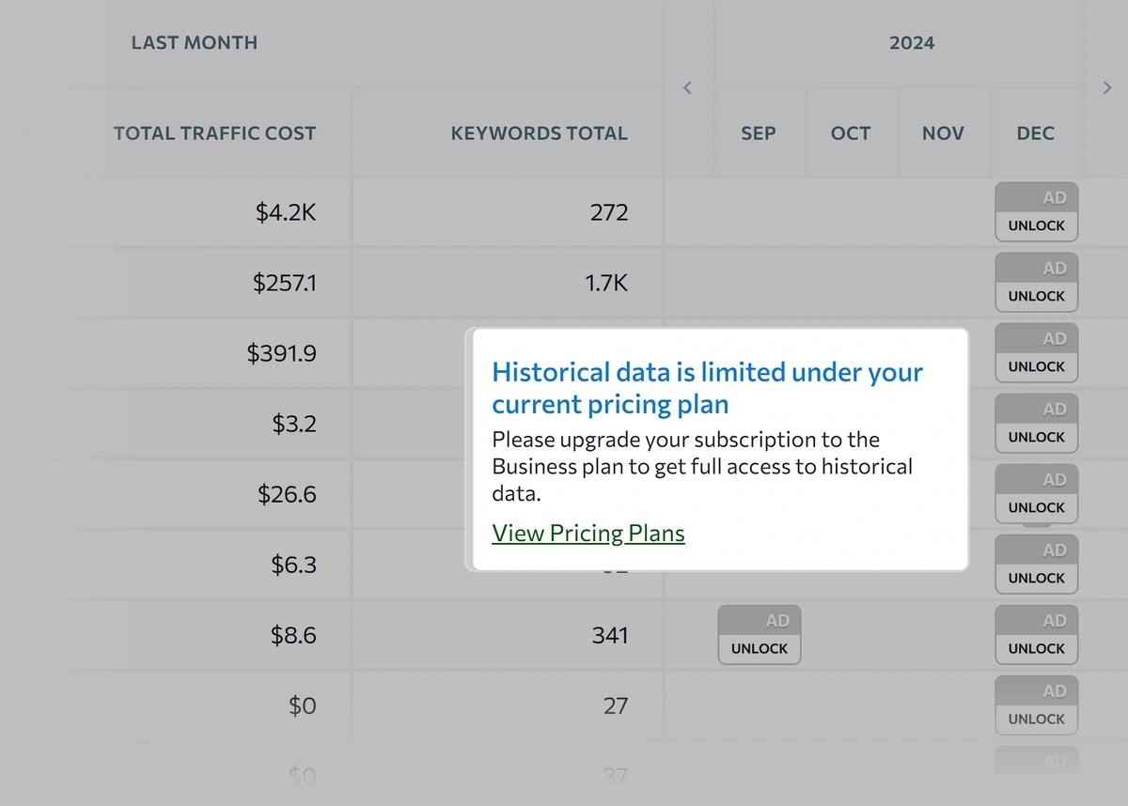Select the OCT month column header
Image resolution: width=1128 pixels, height=806 pixels.
pos(851,133)
